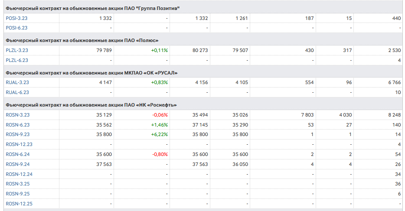Click the 4 156 value in RUAL-3.23 row
The height and width of the screenshot is (211, 405).
point(202,83)
